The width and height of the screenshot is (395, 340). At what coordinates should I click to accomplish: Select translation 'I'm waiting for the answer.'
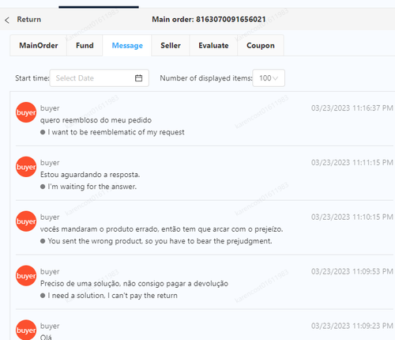coord(92,187)
